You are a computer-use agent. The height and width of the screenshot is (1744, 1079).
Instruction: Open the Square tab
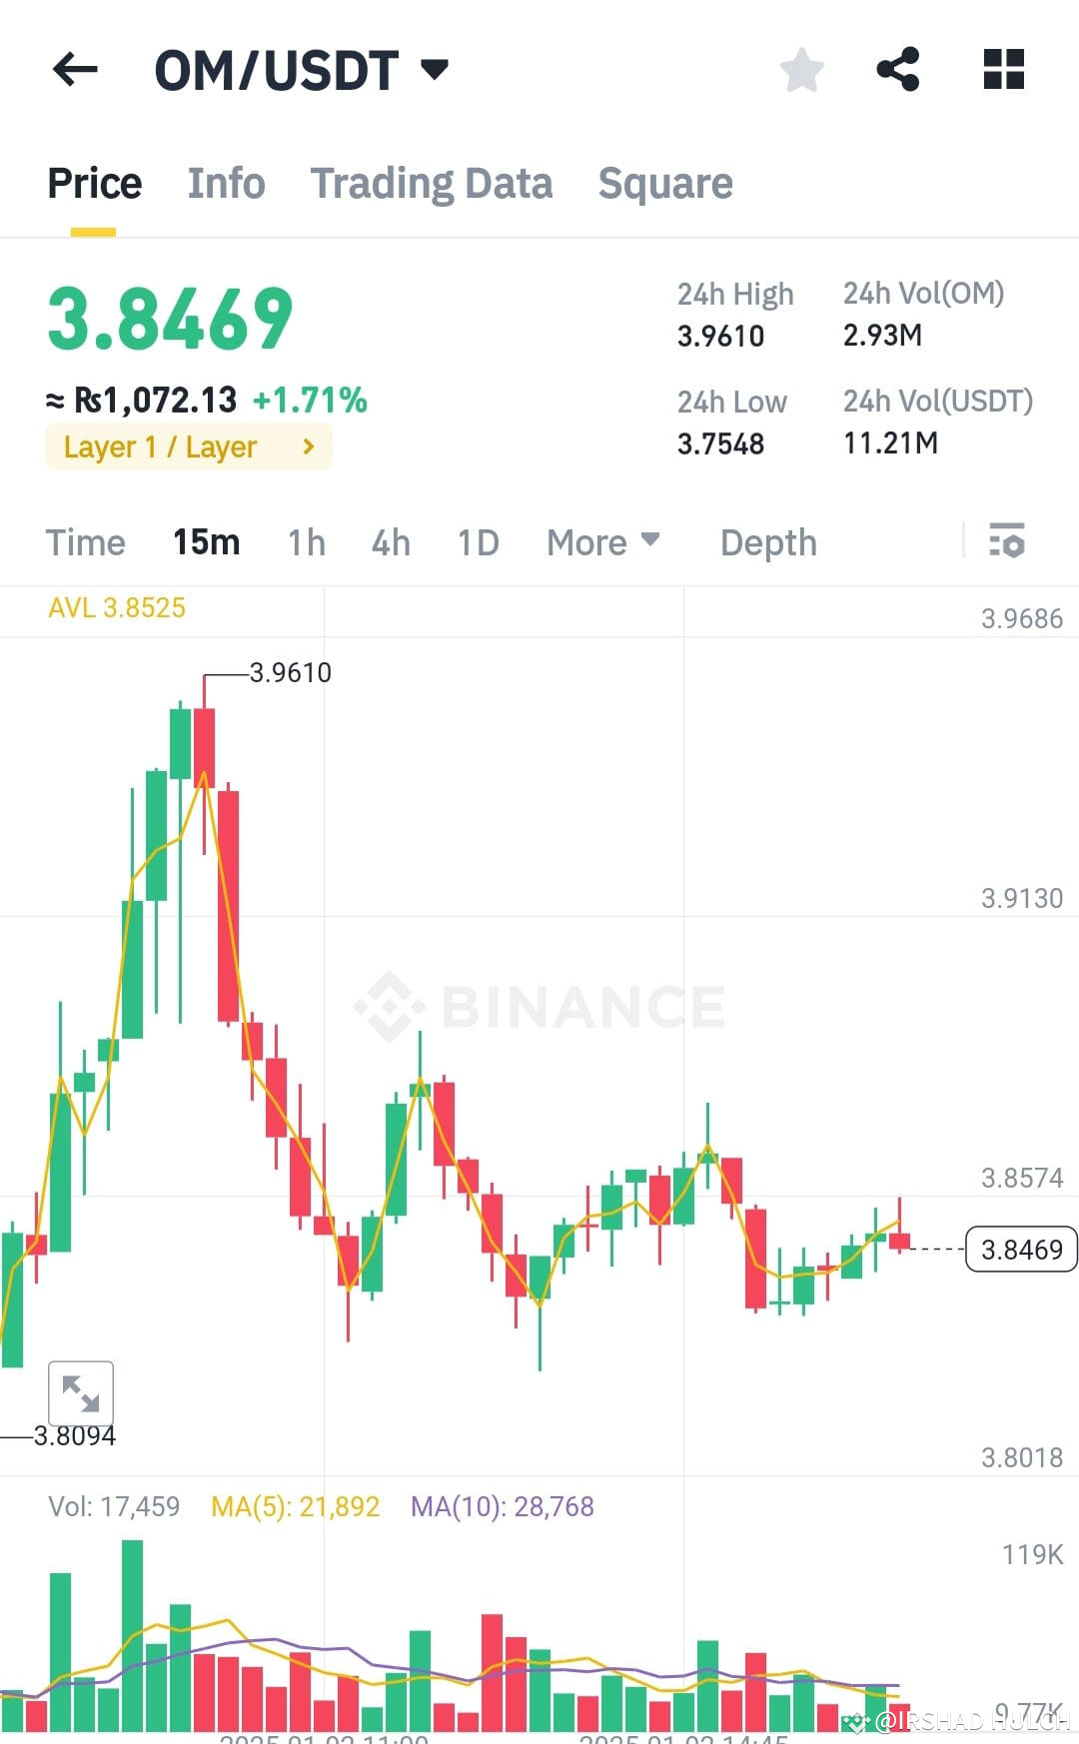[x=665, y=183]
